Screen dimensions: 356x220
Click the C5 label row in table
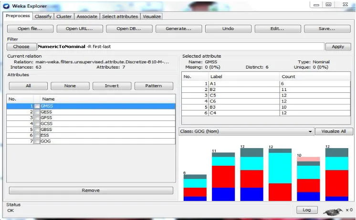coord(266,95)
